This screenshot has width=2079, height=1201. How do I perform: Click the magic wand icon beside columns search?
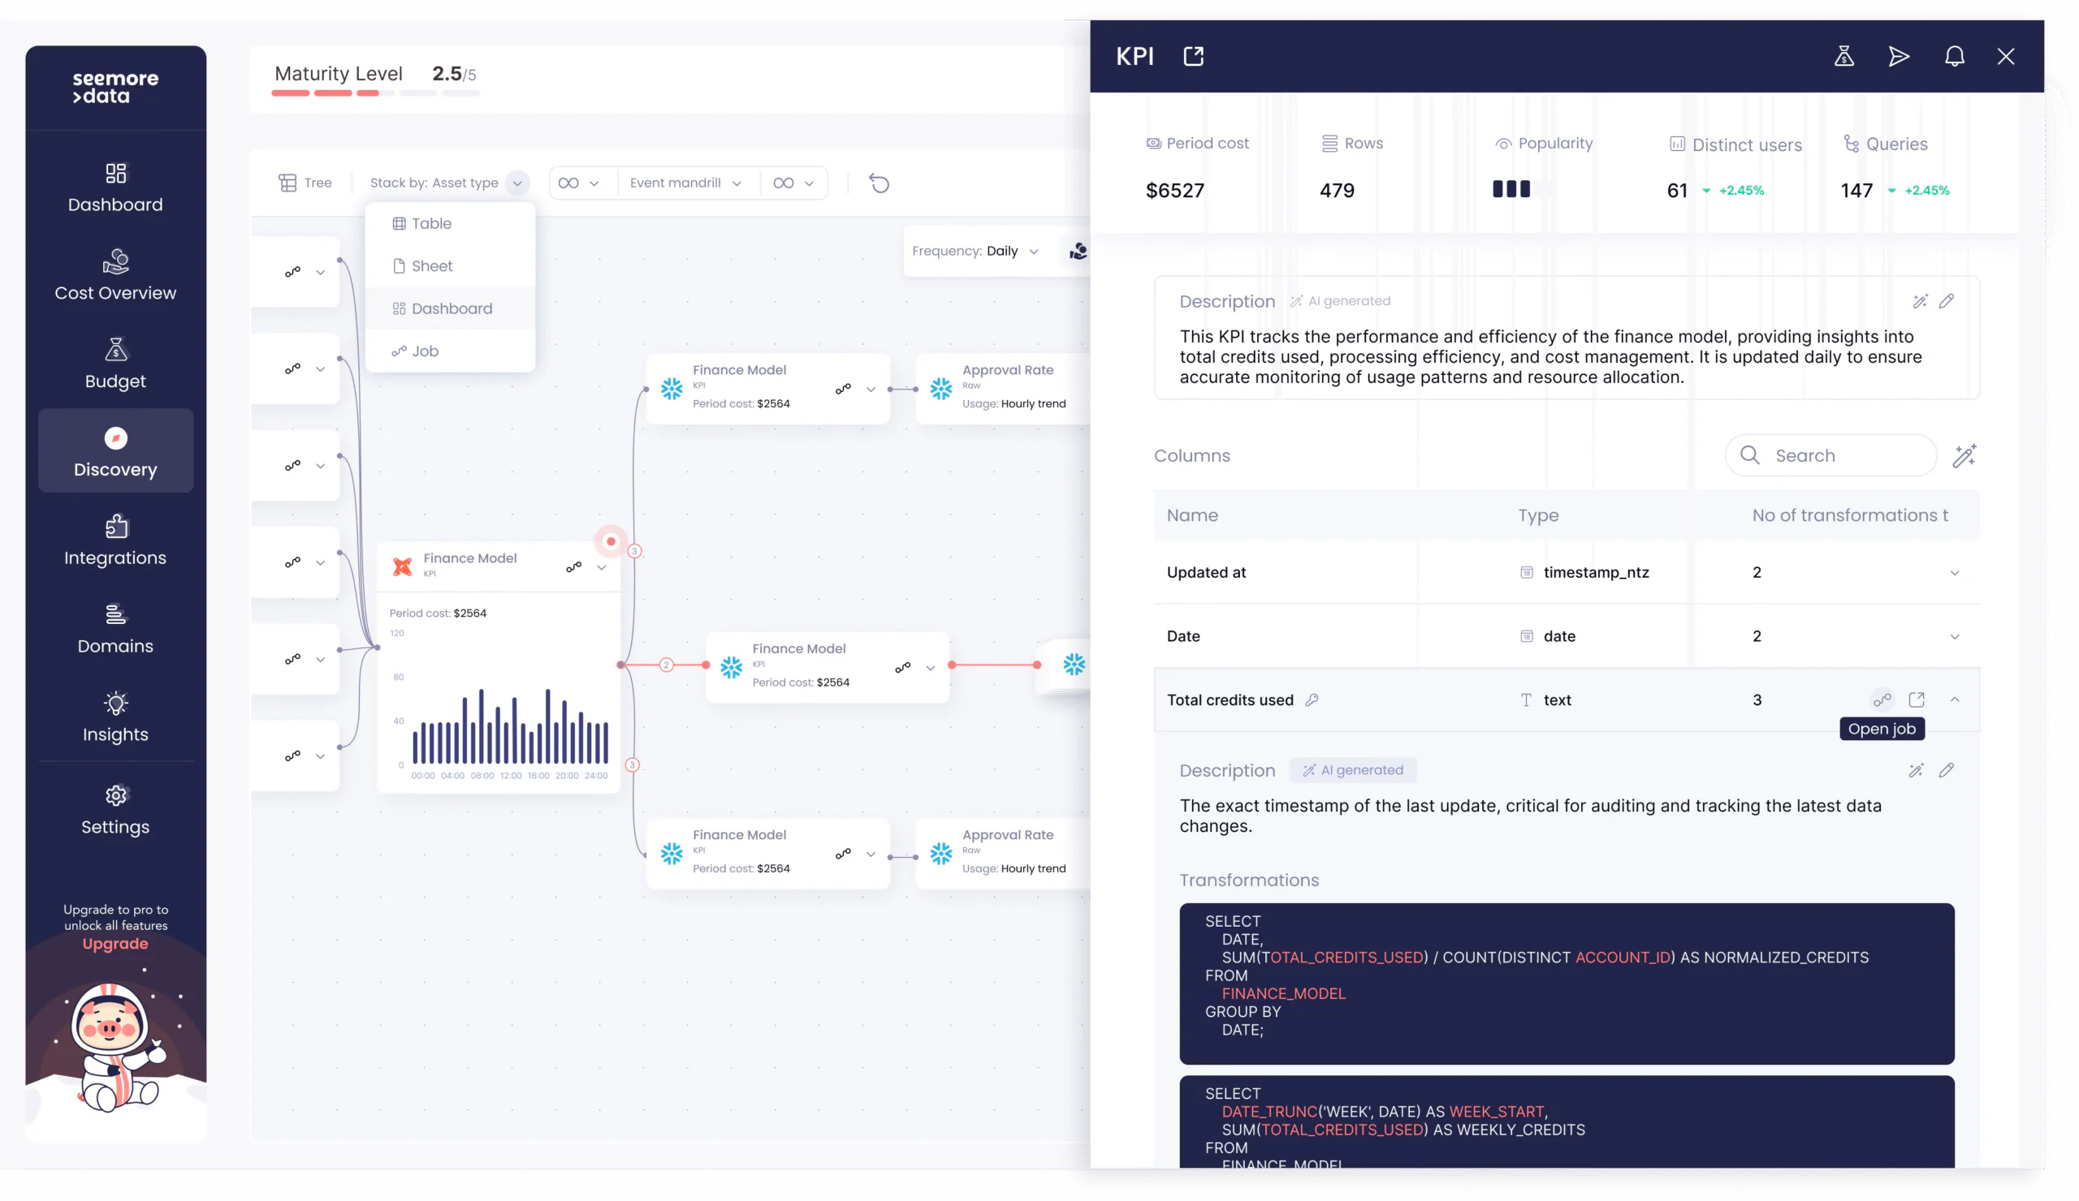1964,456
